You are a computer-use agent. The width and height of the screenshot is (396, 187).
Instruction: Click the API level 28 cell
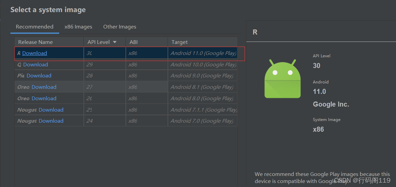105,75
